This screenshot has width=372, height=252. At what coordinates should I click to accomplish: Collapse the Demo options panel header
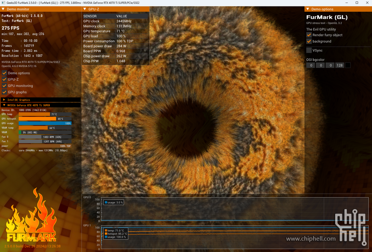tap(308, 9)
